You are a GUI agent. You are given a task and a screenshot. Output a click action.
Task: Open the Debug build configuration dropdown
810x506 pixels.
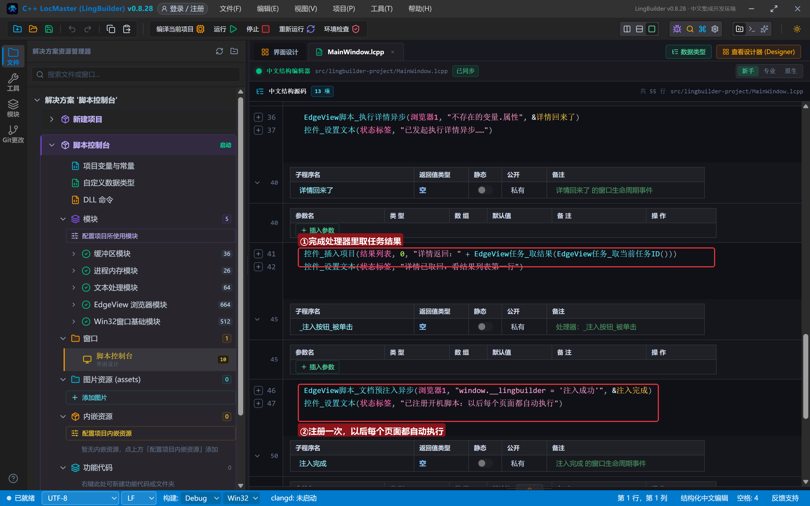(201, 498)
